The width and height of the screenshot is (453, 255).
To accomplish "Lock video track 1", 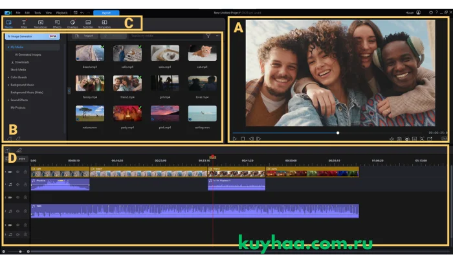I will click(x=25, y=172).
